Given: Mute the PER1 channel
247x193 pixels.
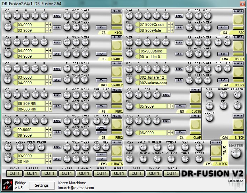Looking at the screenshot, I should coord(117,90).
